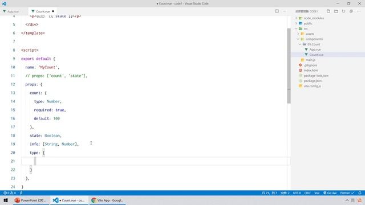Click the editor vertical scrollbar thumb
The image size is (365, 205).
(x=289, y=66)
